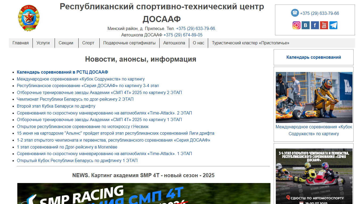Viewport: 364px width, 204px height.
Task: Open Академии «СМП 4Т» картингу 1 ЭТАП link
Action: [99, 120]
